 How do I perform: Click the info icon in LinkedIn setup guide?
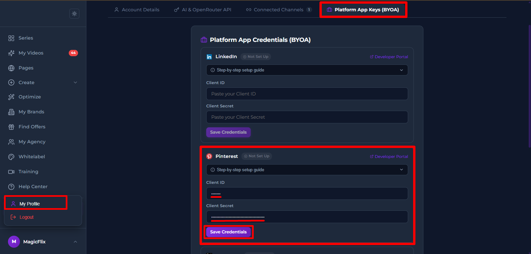213,70
